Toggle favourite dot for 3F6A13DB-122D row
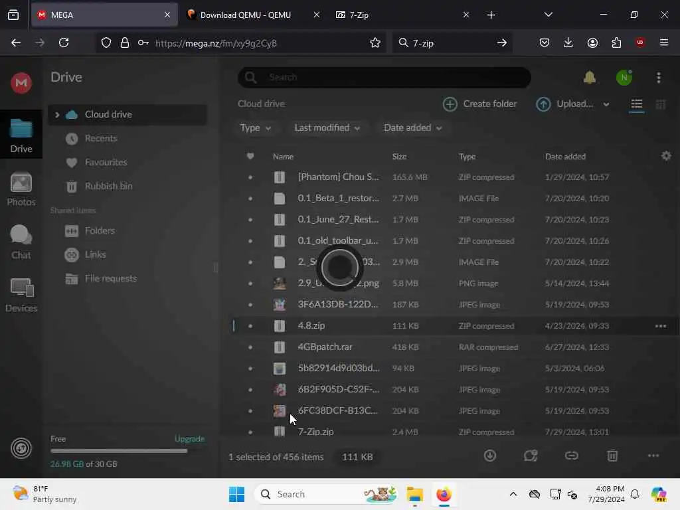This screenshot has width=680, height=510. pos(250,304)
